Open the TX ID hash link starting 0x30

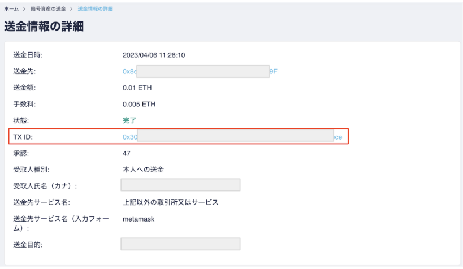[x=129, y=137]
